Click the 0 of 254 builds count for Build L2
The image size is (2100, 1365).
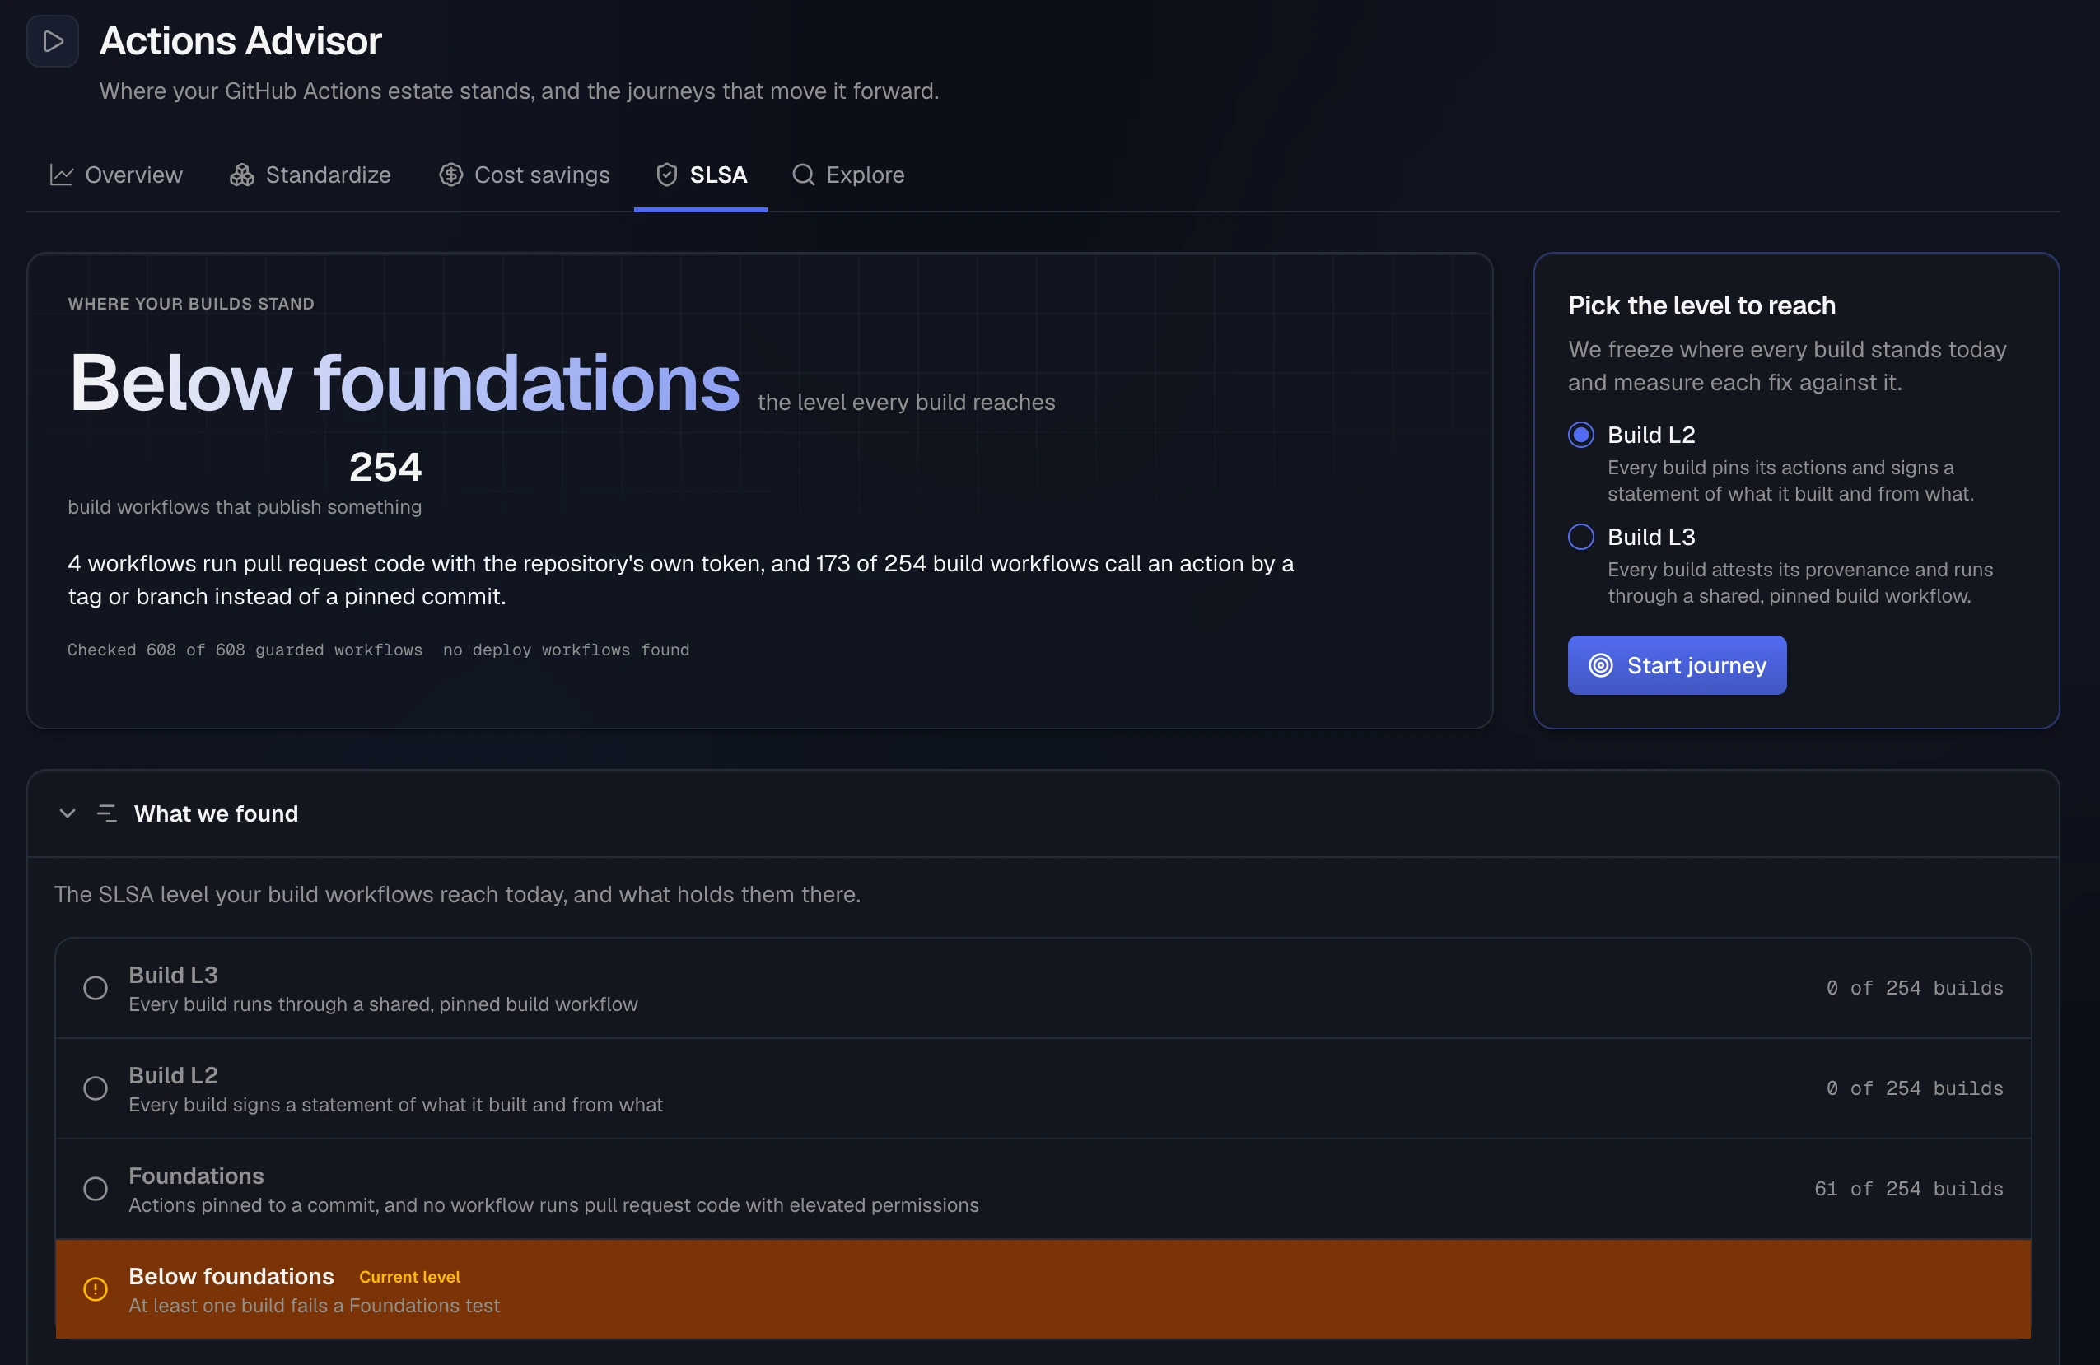click(1915, 1088)
